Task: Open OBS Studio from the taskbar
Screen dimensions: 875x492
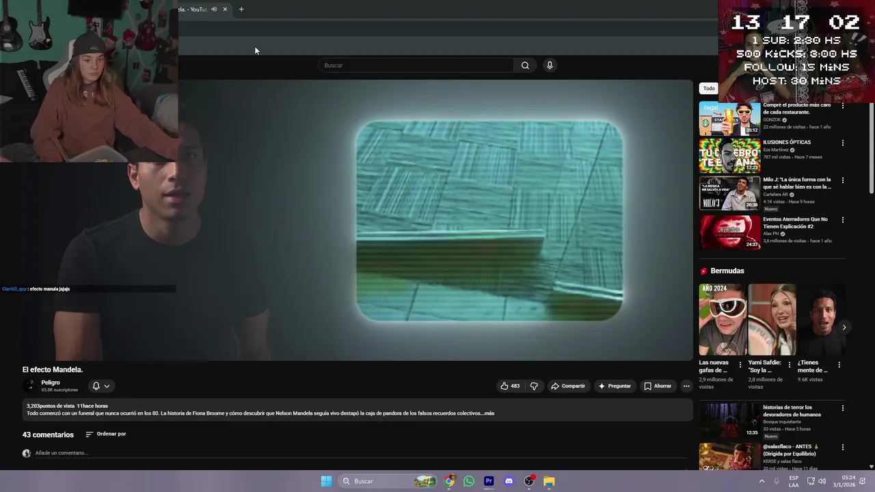Action: click(528, 481)
